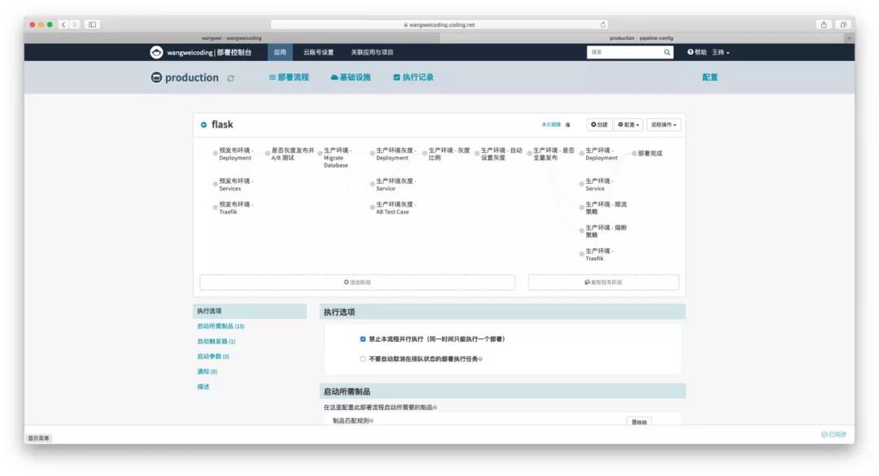Select 执行选项 in the side menu
The height and width of the screenshot is (476, 879).
tap(250, 311)
